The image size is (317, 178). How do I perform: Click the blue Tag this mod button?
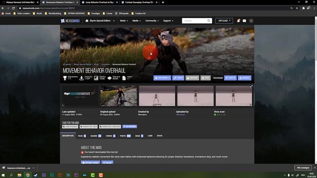tap(130, 127)
